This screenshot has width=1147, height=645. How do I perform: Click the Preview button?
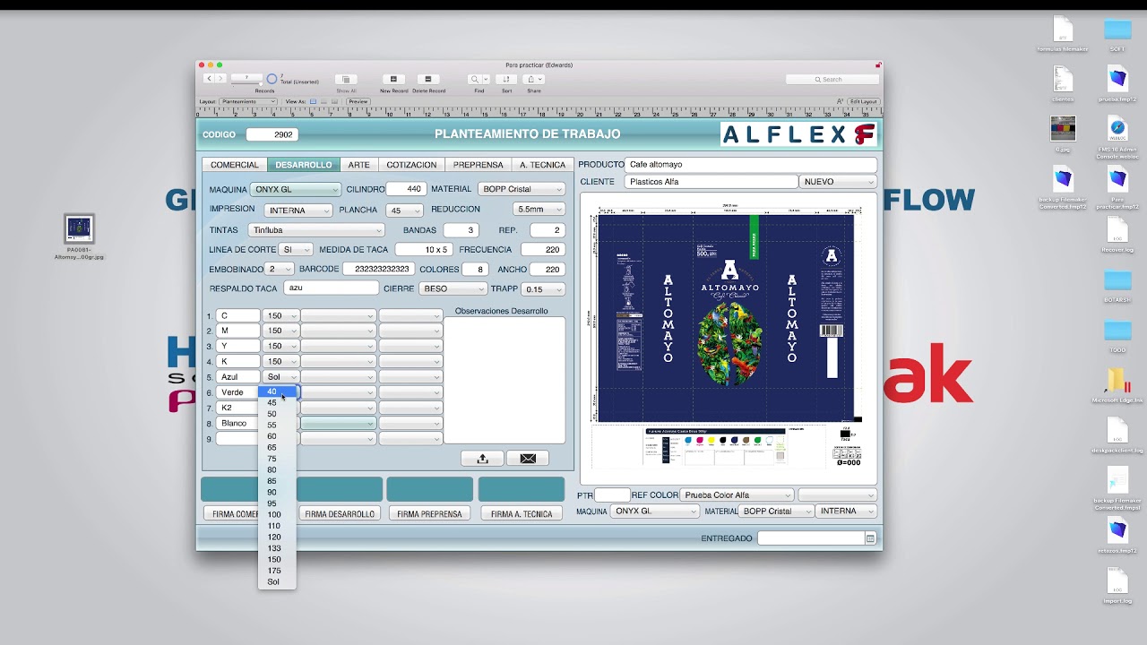[358, 102]
